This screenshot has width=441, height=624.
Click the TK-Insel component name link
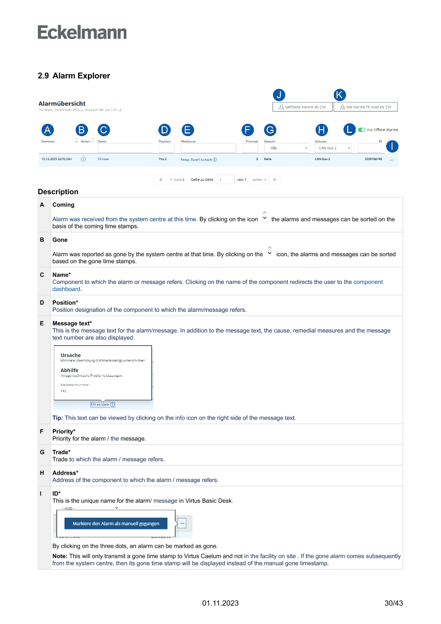[103, 159]
